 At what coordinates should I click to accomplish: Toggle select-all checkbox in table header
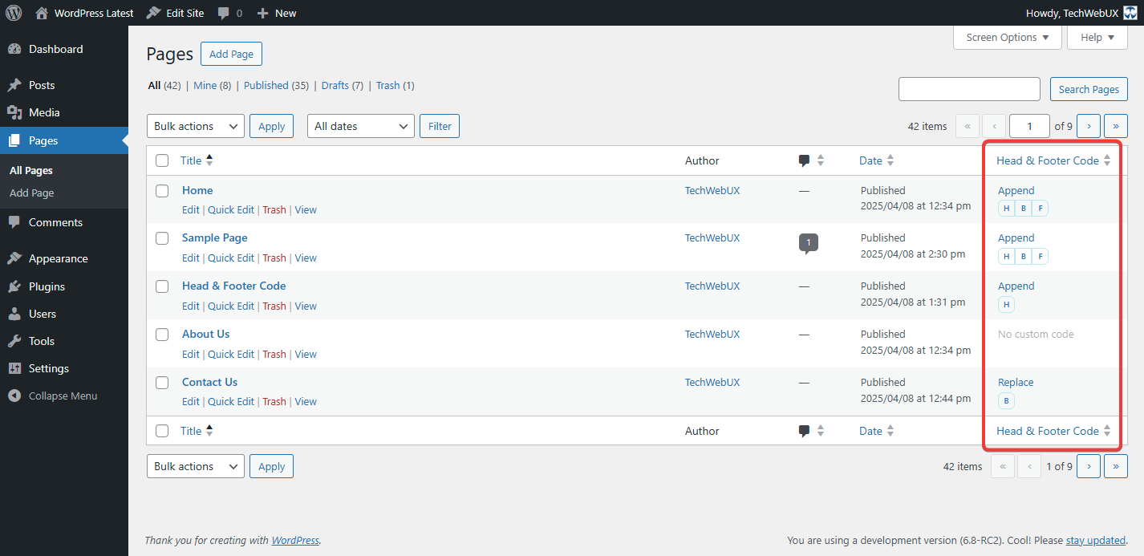coord(162,160)
